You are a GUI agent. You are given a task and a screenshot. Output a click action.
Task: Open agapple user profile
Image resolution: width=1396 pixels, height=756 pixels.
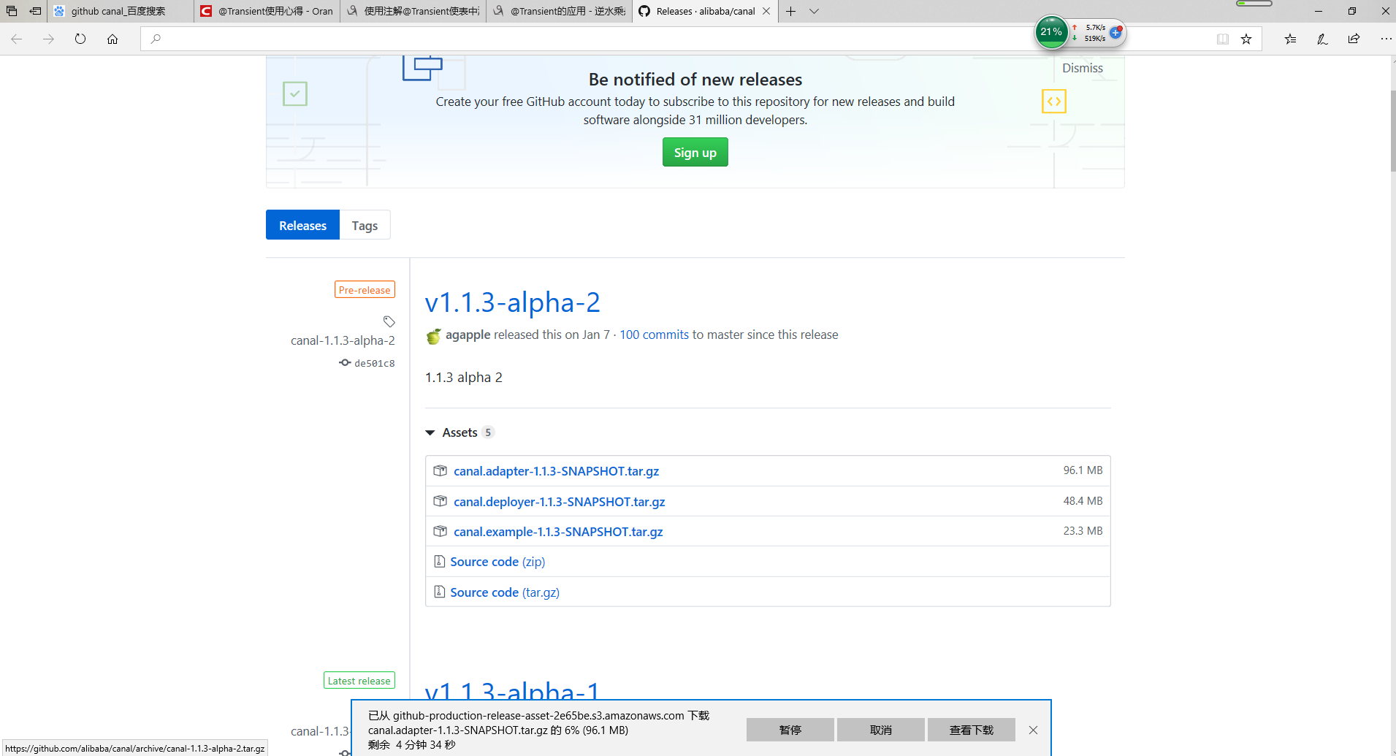coord(468,335)
